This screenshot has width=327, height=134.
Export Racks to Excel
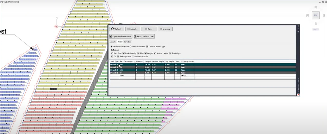pyautogui.click(x=144, y=36)
